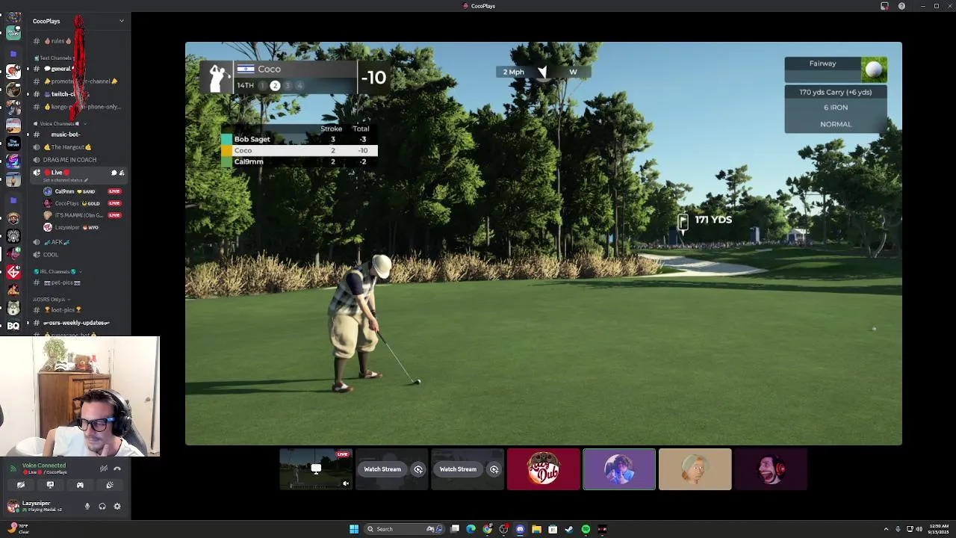Open the weather widget on taskbar

(x=19, y=528)
